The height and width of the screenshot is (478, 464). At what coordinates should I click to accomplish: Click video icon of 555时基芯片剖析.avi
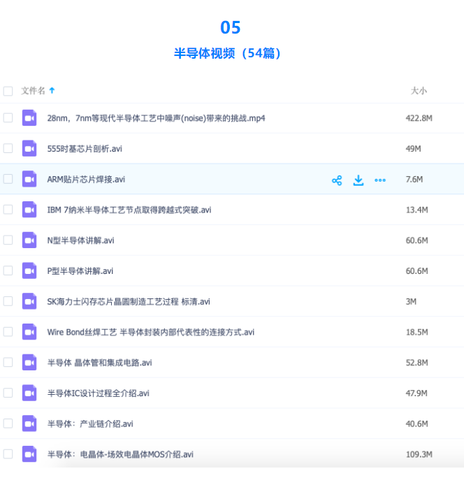point(29,149)
